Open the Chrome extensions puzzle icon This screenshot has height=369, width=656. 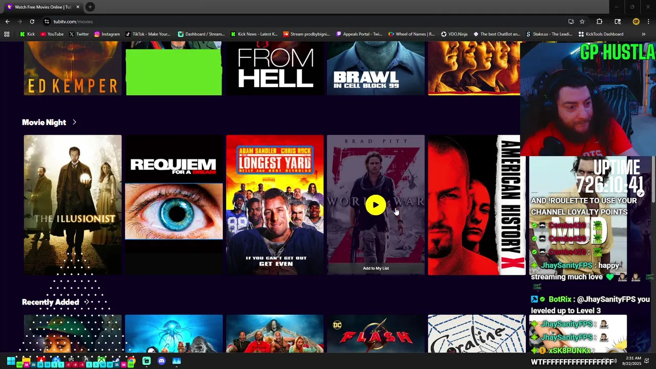[599, 22]
